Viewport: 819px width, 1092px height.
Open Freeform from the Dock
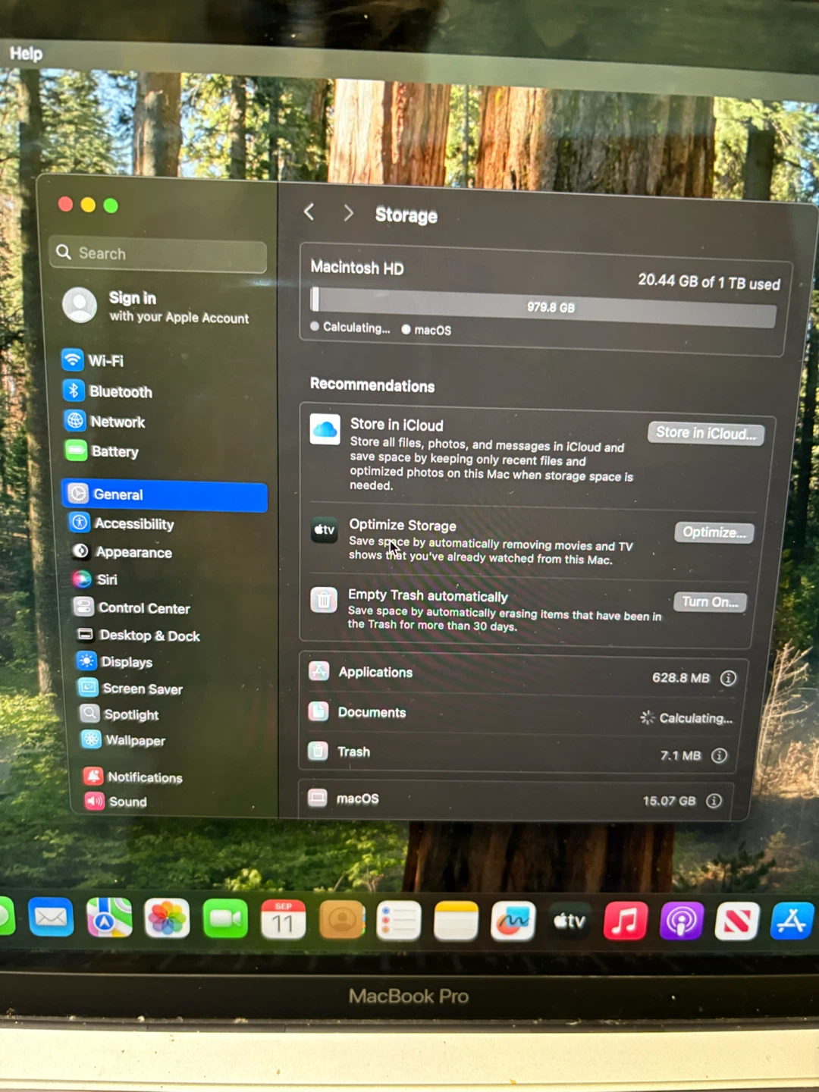(x=513, y=921)
